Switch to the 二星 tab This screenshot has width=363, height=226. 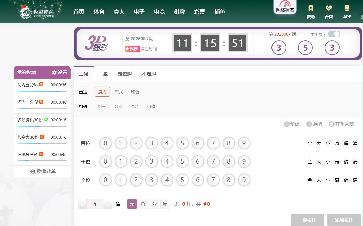tap(103, 74)
